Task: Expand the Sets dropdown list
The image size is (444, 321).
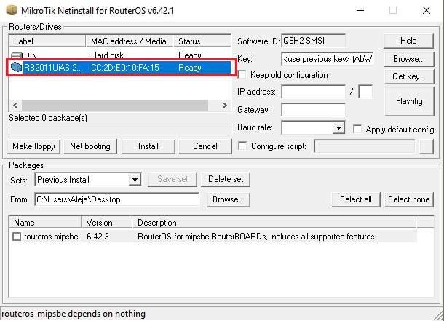Action: click(x=135, y=180)
